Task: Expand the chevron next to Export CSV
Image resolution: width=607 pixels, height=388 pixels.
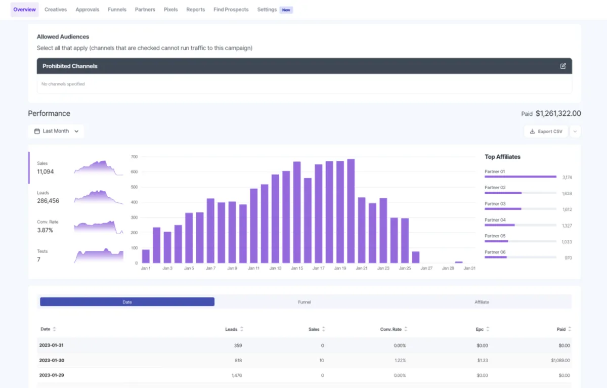Action: 575,132
